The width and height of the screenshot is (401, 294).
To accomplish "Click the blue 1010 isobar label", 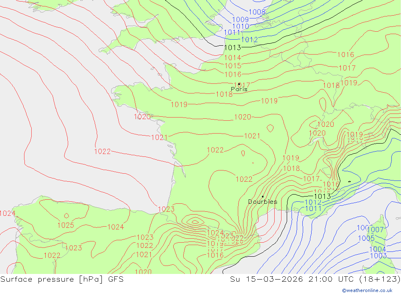I will pyautogui.click(x=241, y=26).
